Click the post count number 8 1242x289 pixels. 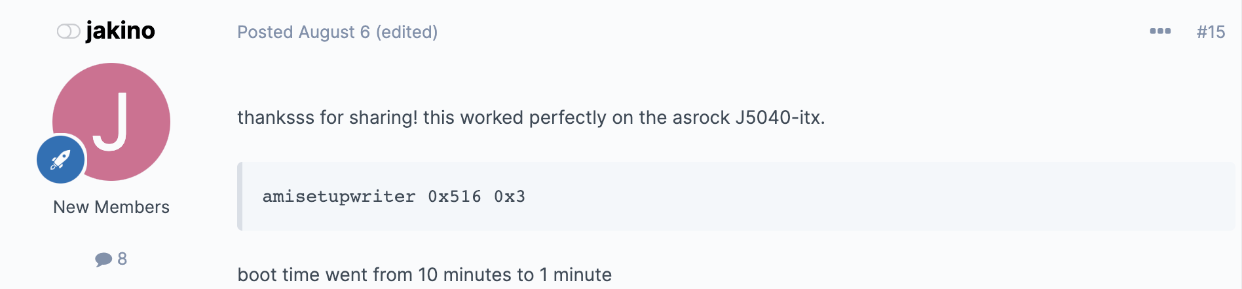coord(122,259)
